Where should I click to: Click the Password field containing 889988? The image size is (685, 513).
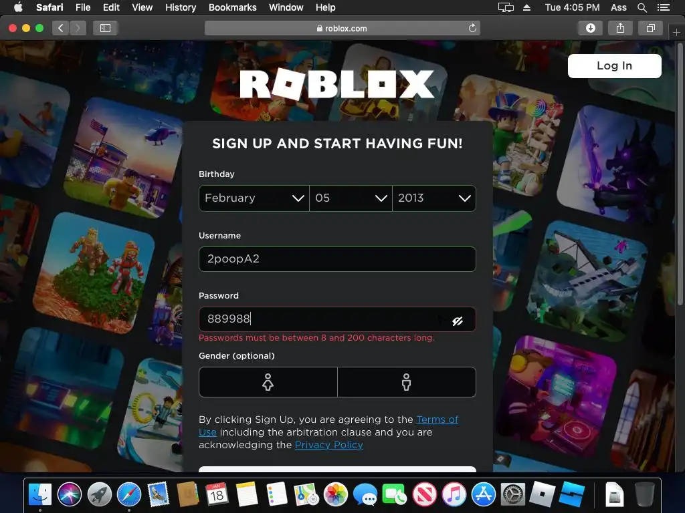pos(337,319)
